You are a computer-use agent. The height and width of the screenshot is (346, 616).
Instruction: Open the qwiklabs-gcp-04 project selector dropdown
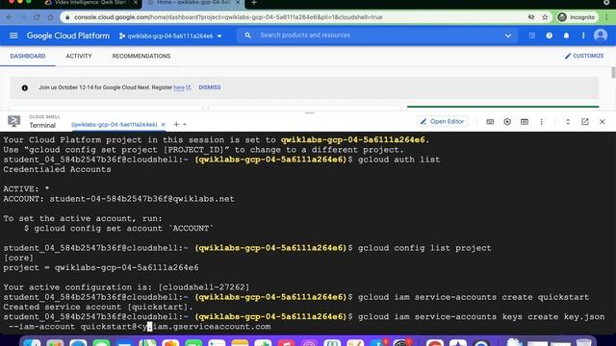(x=170, y=36)
